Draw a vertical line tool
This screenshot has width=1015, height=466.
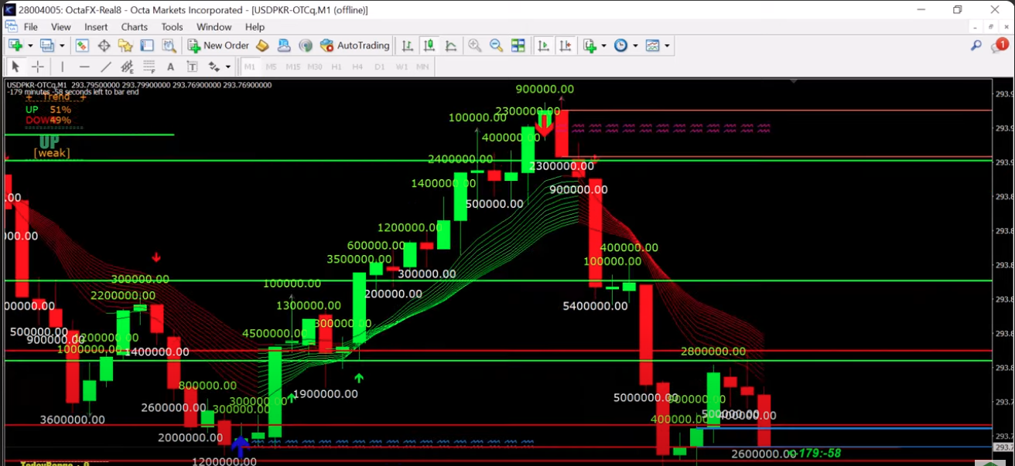click(x=63, y=66)
